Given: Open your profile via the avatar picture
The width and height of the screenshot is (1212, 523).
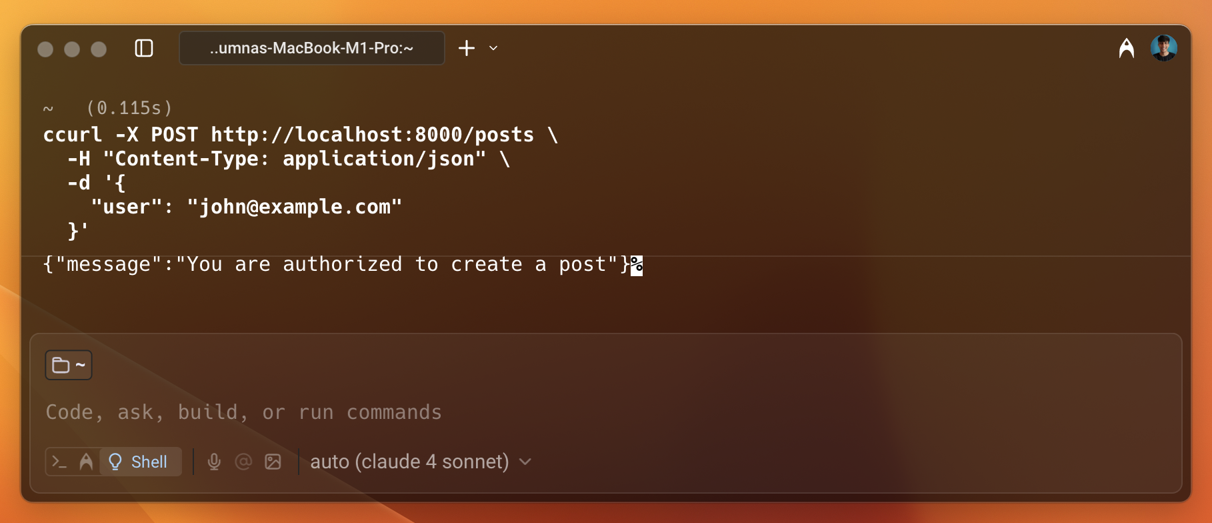Looking at the screenshot, I should 1164,47.
